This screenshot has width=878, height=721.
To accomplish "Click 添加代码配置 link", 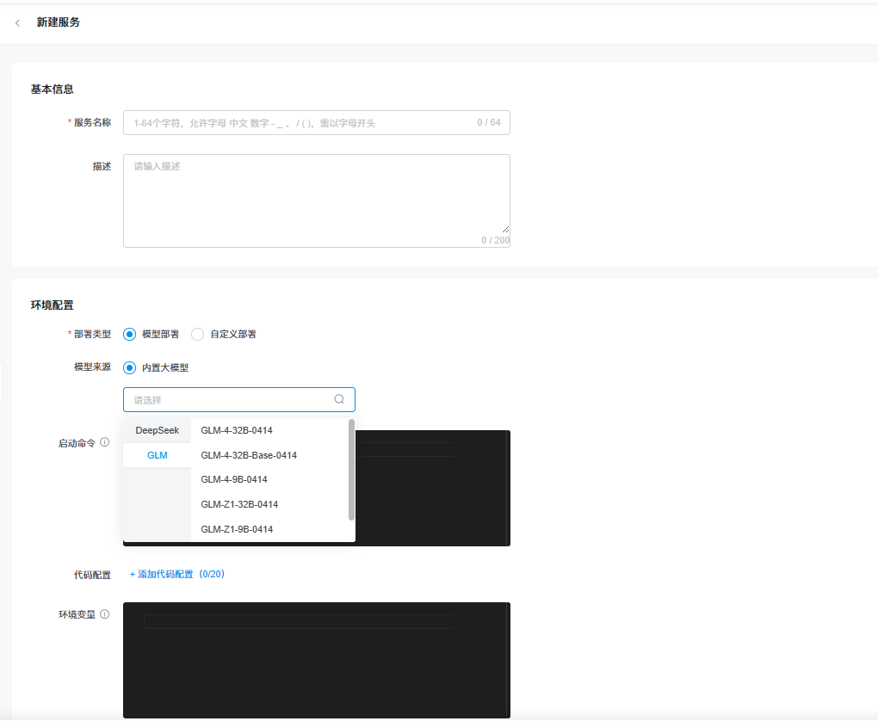I will pyautogui.click(x=176, y=574).
